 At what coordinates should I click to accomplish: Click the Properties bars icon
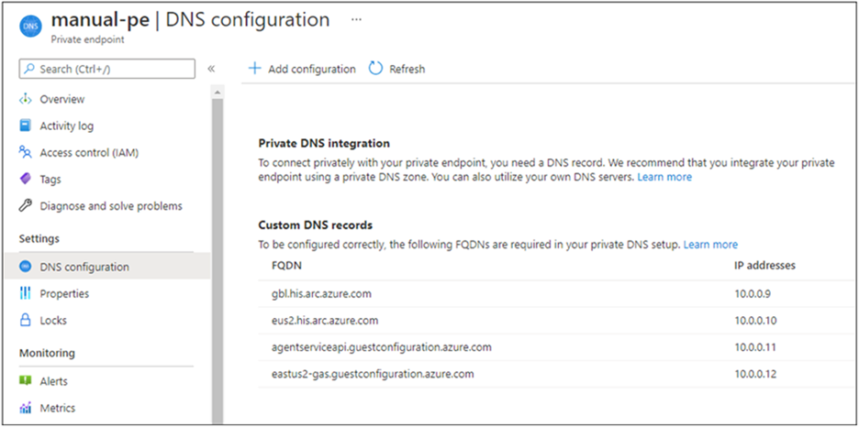[x=26, y=294]
